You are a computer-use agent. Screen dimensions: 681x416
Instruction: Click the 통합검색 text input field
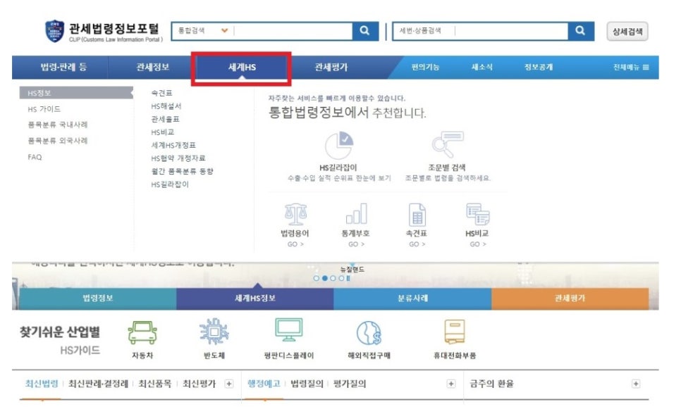click(x=293, y=31)
